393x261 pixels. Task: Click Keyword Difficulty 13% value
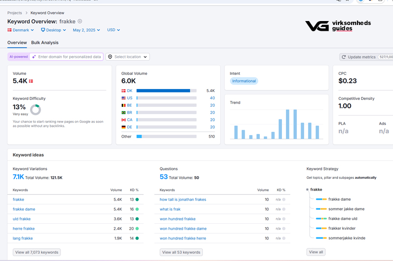pos(19,107)
